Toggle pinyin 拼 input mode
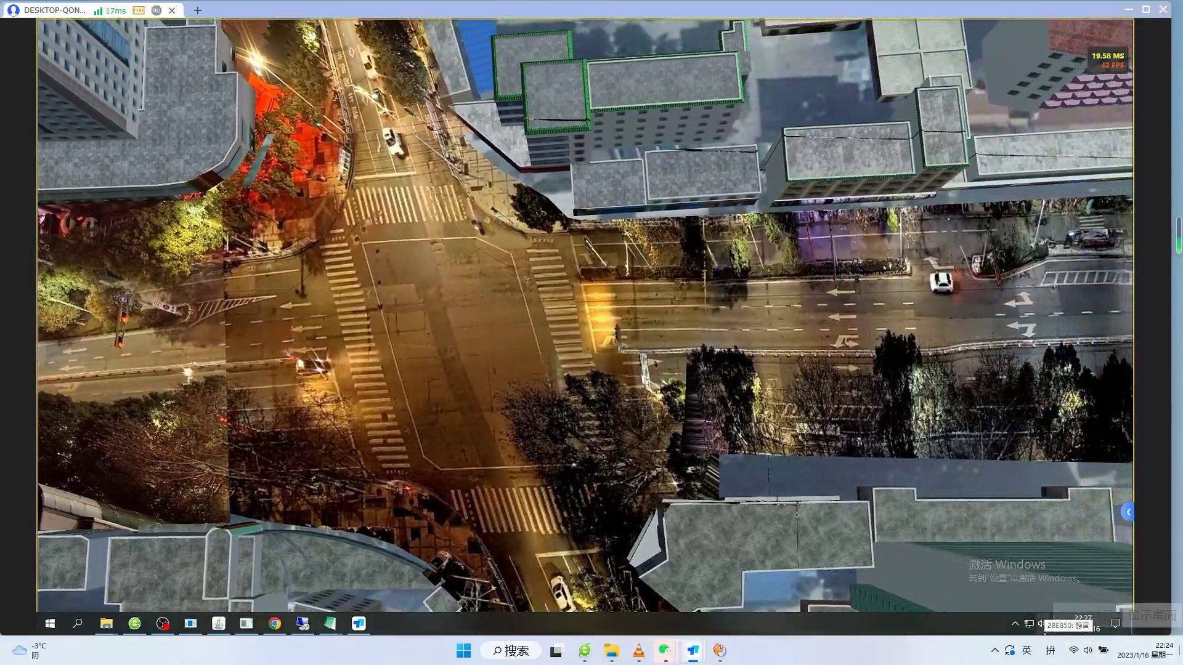 (x=1051, y=650)
